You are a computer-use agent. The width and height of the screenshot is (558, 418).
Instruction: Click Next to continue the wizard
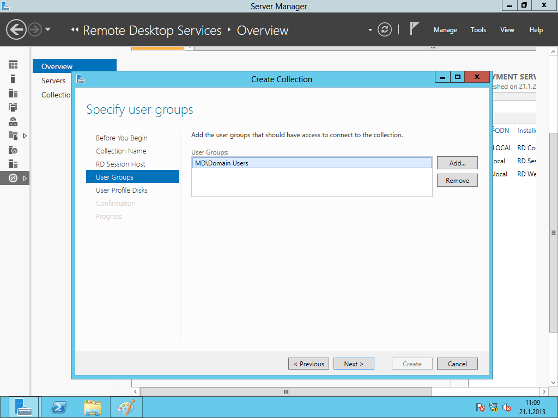point(353,364)
